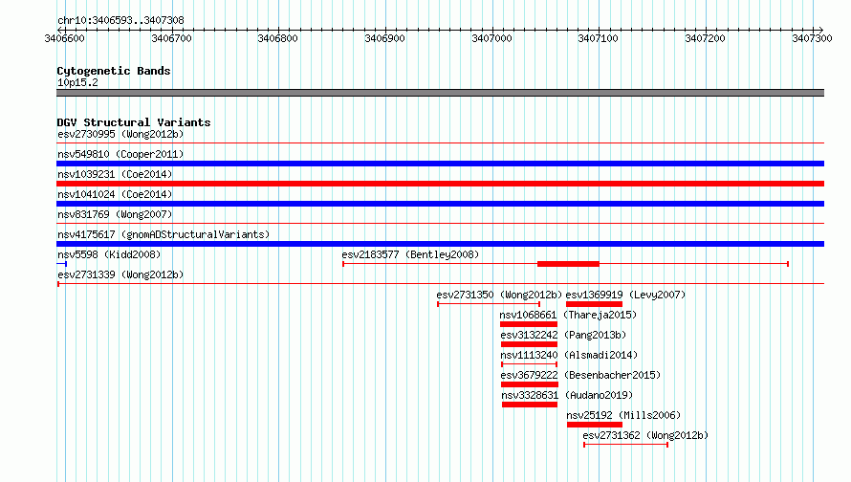851x482 pixels.
Task: Click ruler position 3407200
Action: click(705, 38)
